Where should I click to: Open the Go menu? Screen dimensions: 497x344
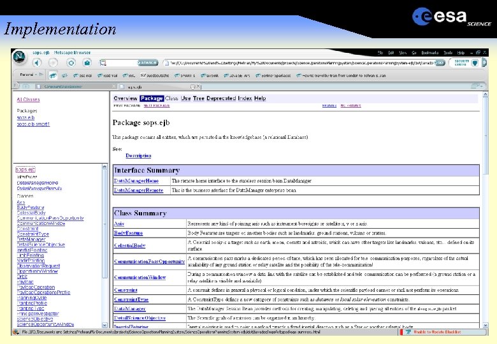pyautogui.click(x=414, y=53)
